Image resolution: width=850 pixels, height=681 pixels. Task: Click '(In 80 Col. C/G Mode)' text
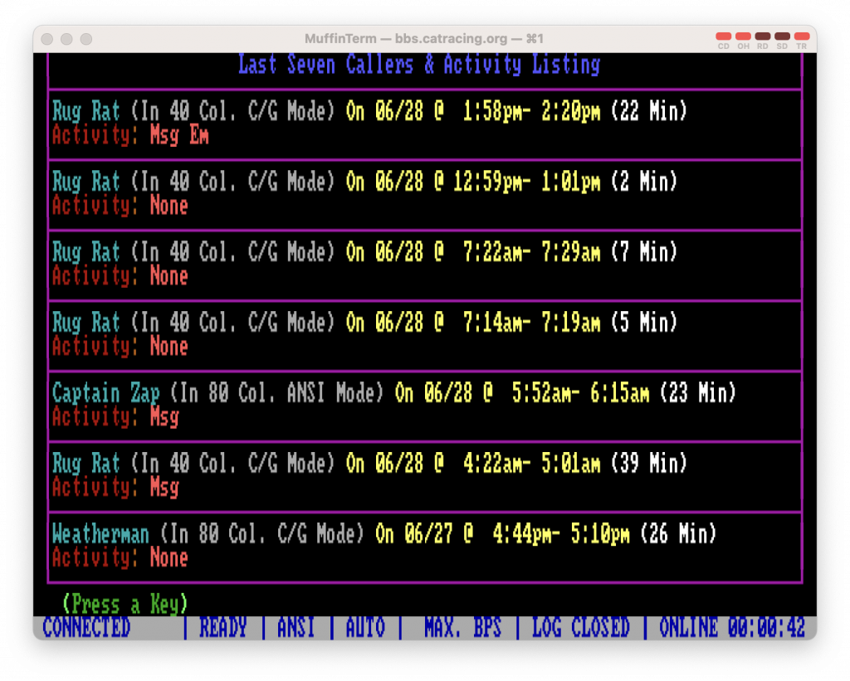[261, 533]
